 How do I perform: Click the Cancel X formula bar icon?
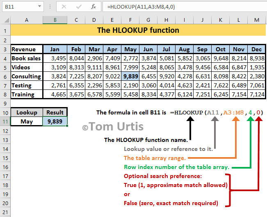64,7
